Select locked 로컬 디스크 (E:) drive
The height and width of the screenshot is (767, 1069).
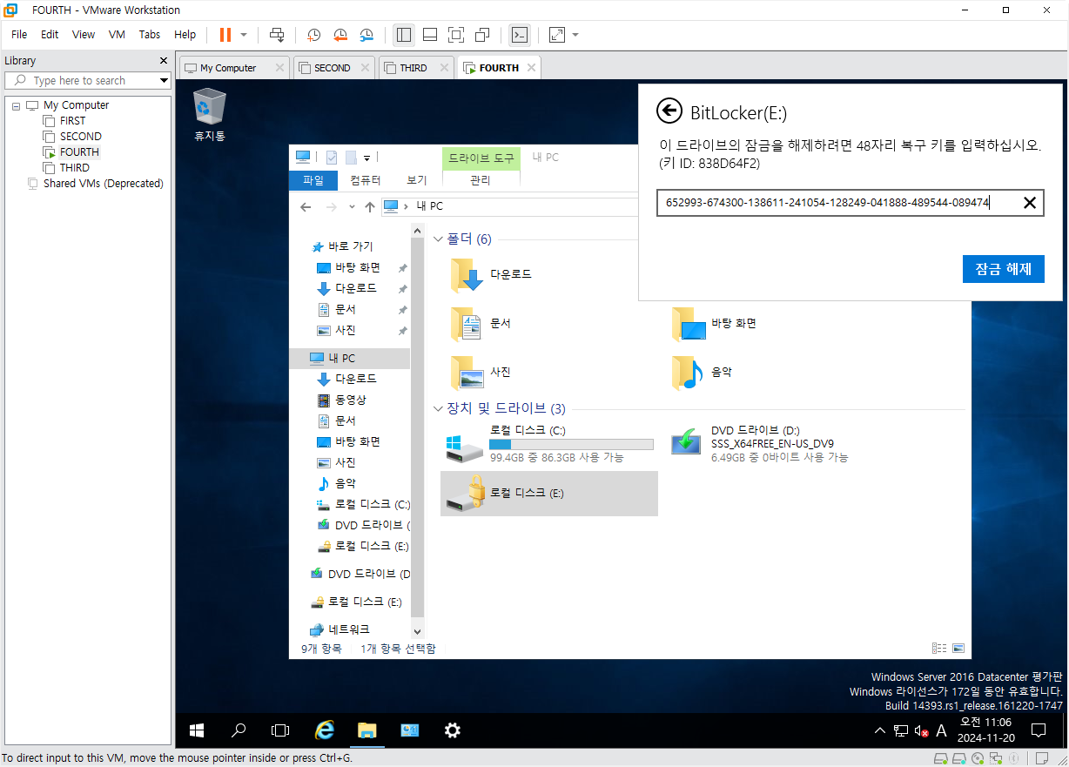point(548,493)
